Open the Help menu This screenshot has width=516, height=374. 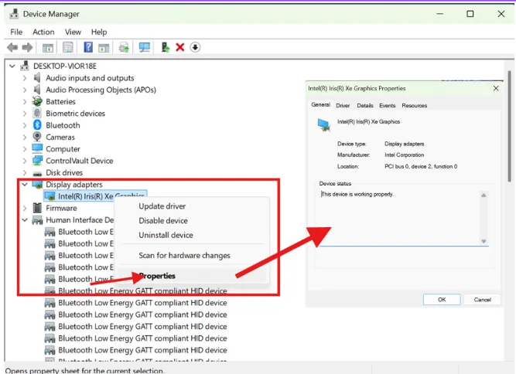click(x=99, y=32)
